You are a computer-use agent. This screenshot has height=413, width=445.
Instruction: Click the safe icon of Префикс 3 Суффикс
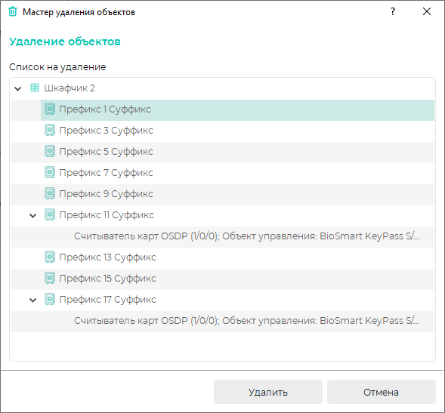pos(50,131)
